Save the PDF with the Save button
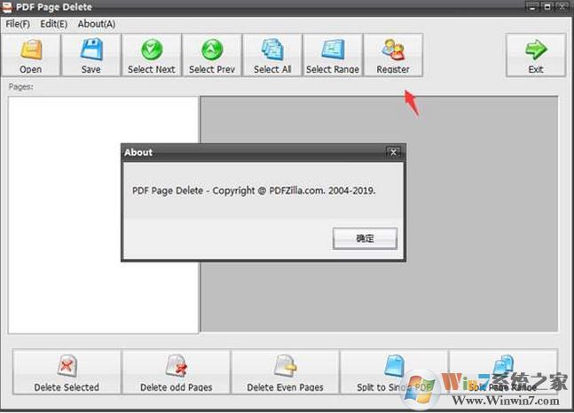This screenshot has width=574, height=413. point(91,55)
